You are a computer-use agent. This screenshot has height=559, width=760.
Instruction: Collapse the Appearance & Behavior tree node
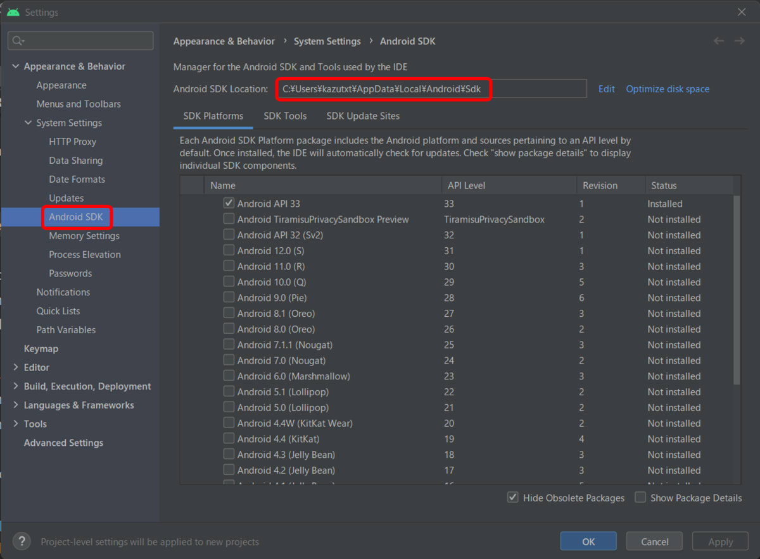coord(16,66)
